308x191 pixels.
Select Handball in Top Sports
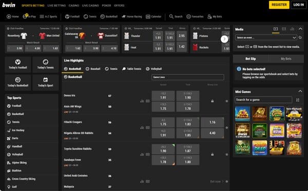point(14,146)
